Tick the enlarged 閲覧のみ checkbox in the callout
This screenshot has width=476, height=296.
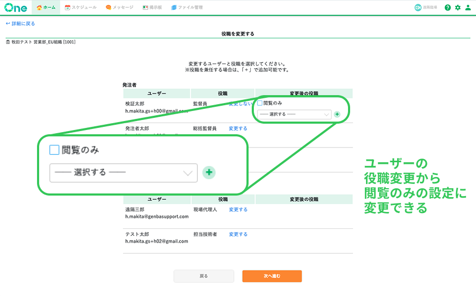(x=54, y=150)
